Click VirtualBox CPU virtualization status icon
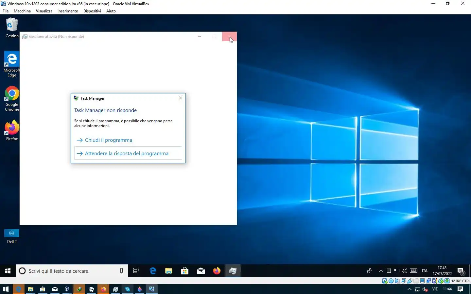Image resolution: width=471 pixels, height=294 pixels. click(434, 281)
